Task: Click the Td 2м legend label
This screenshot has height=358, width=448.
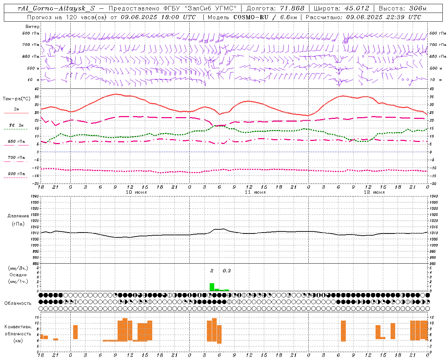Action: [x=16, y=125]
